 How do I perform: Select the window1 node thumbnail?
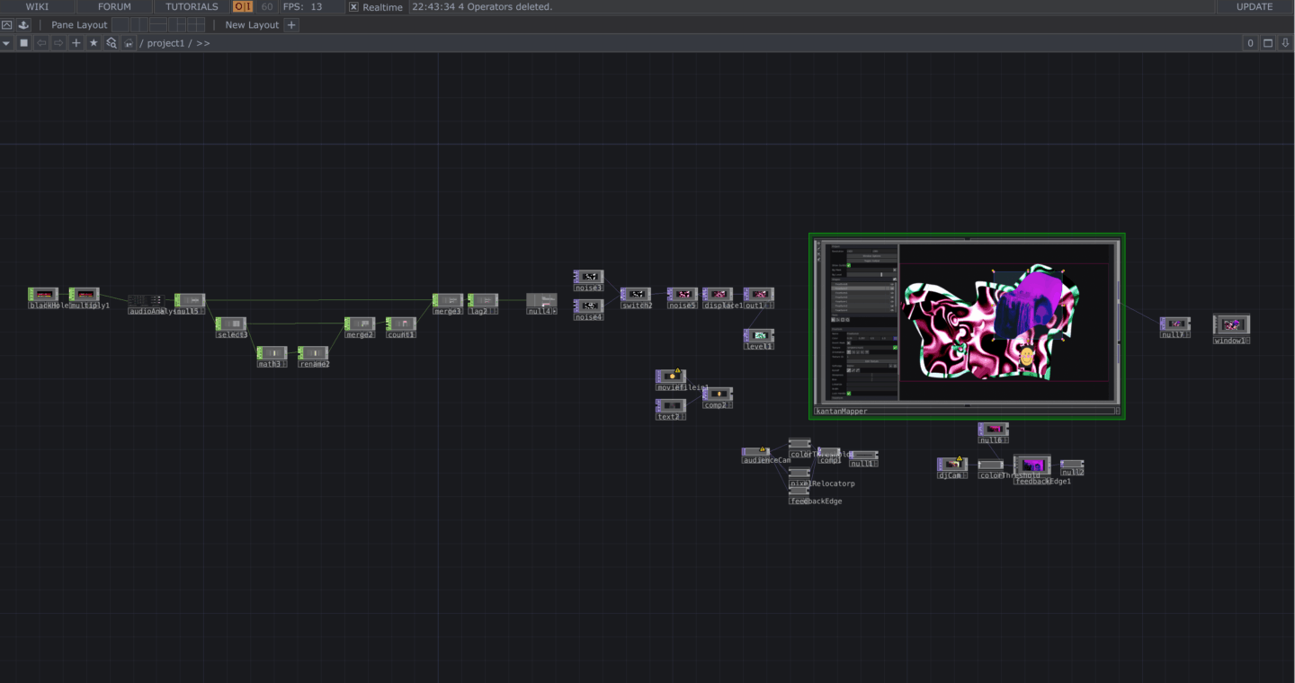pyautogui.click(x=1231, y=324)
